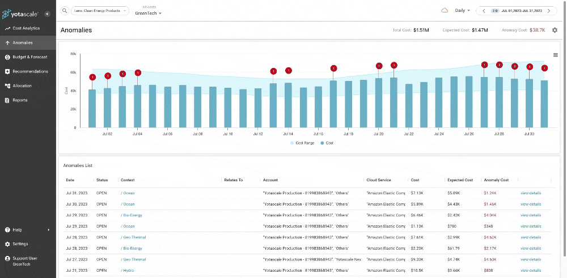
Task: Click the $38.7K Anomaly Cost total
Action: [538, 31]
